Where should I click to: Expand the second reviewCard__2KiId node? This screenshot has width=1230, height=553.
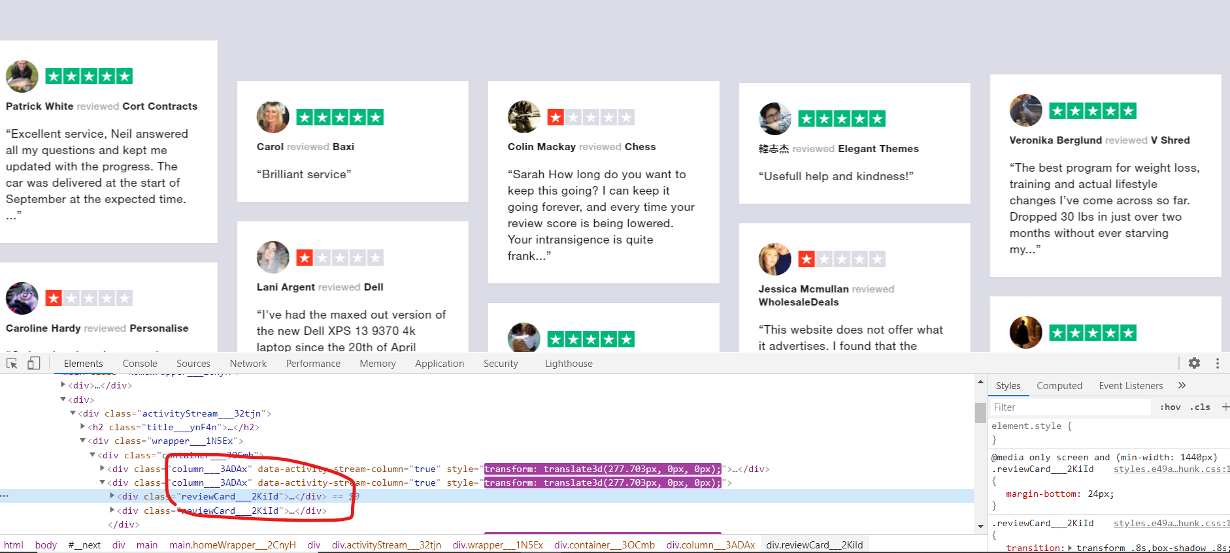(x=112, y=511)
